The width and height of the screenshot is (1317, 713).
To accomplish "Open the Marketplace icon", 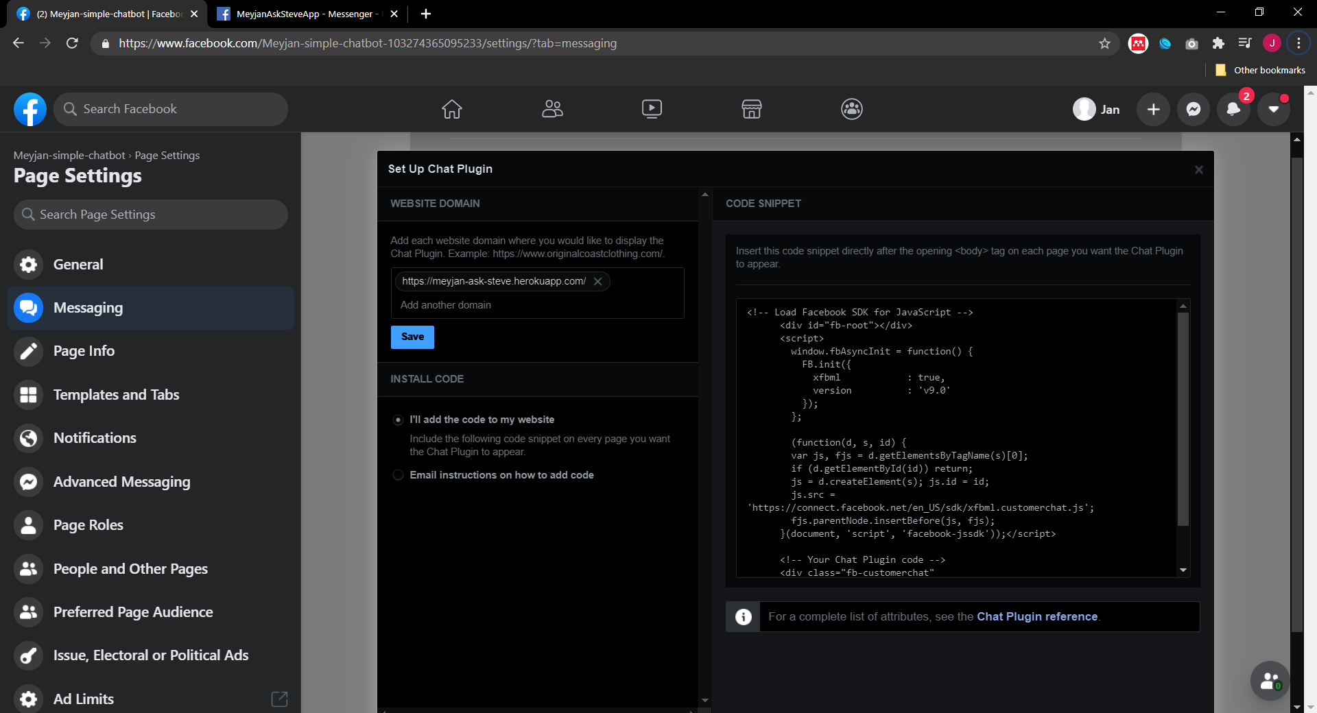I will (x=752, y=109).
